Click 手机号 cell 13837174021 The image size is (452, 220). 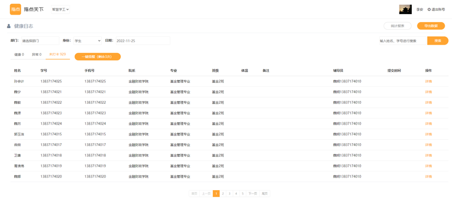pos(95,92)
